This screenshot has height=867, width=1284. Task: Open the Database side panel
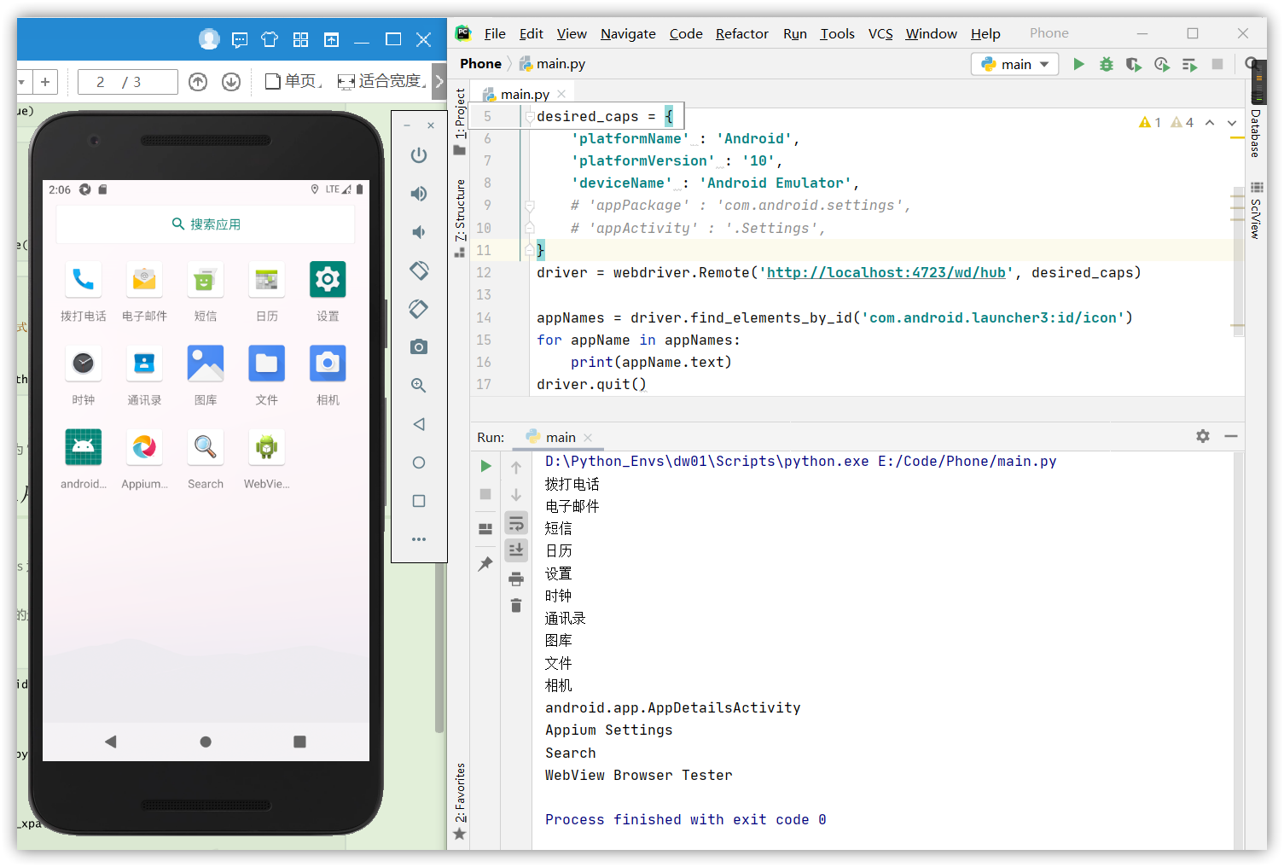click(1256, 133)
